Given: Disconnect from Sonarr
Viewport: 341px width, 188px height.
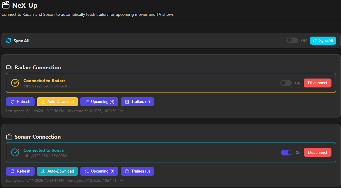Looking at the screenshot, I should pos(317,152).
